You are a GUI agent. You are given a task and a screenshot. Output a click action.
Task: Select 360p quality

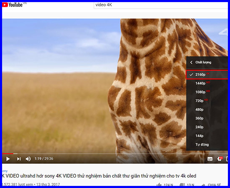click(x=207, y=118)
